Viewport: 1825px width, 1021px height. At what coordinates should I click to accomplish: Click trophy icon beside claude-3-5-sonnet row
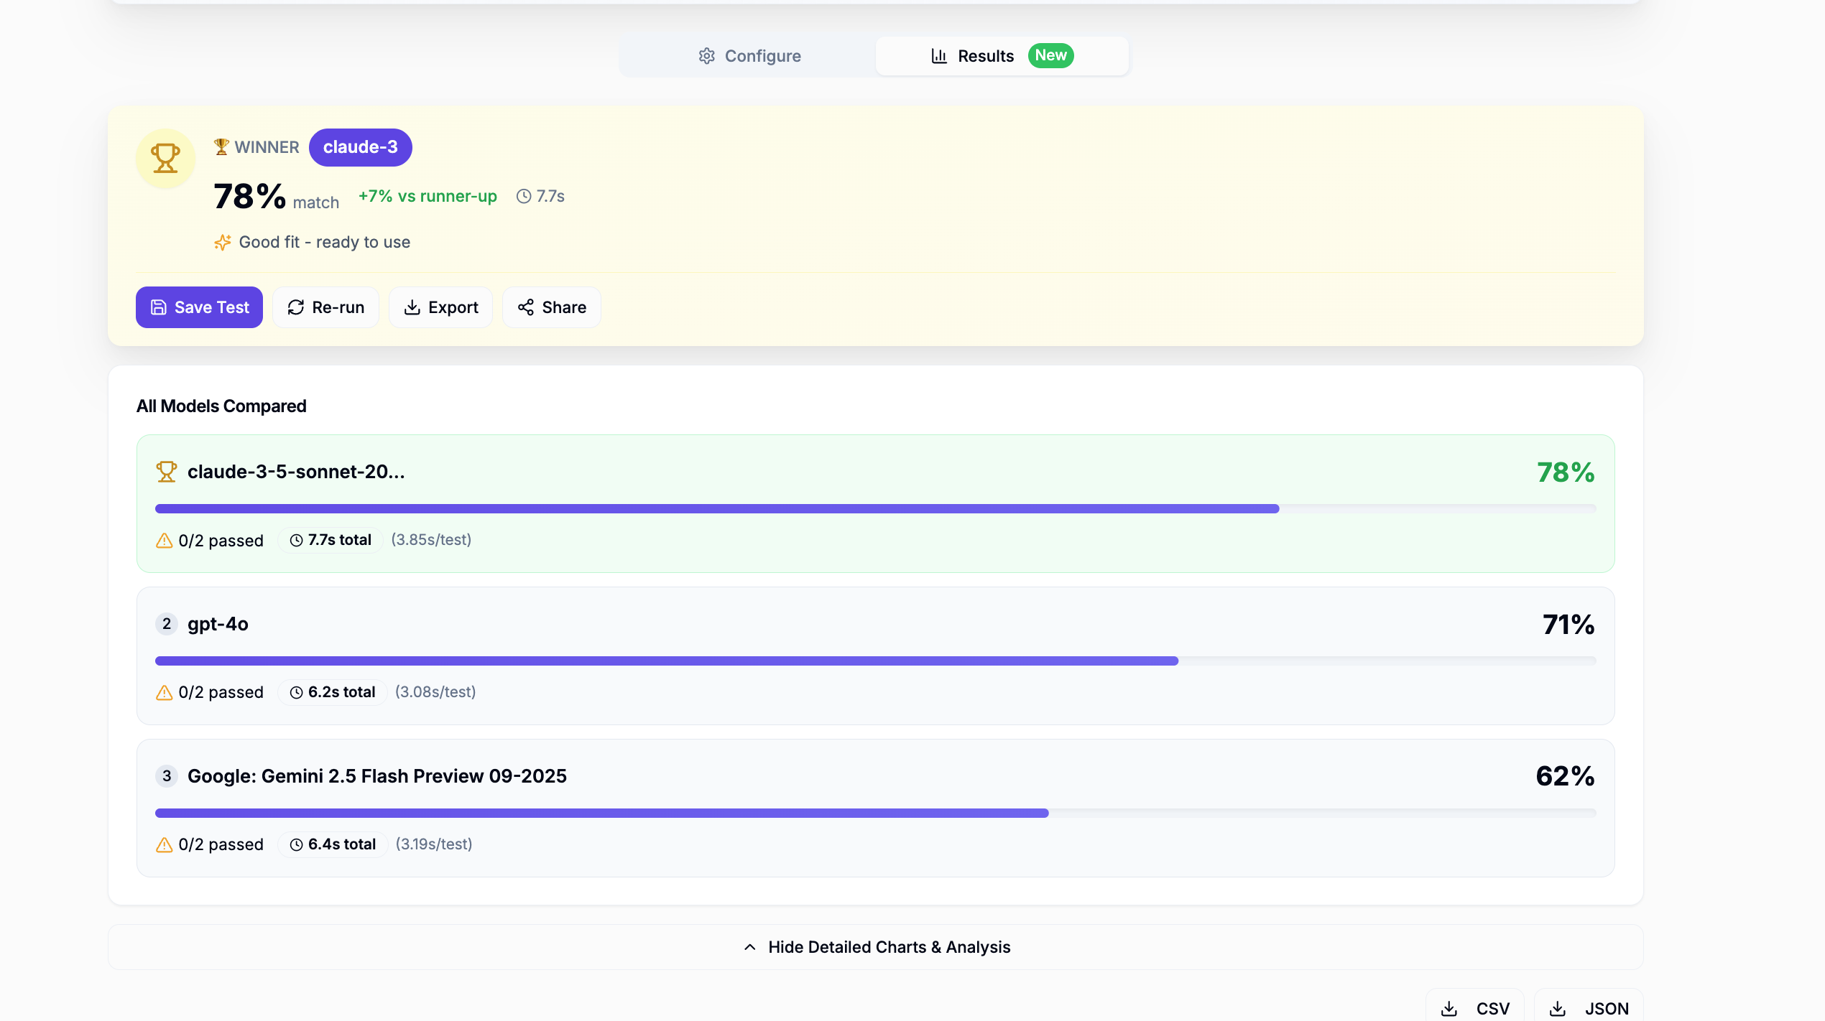166,472
